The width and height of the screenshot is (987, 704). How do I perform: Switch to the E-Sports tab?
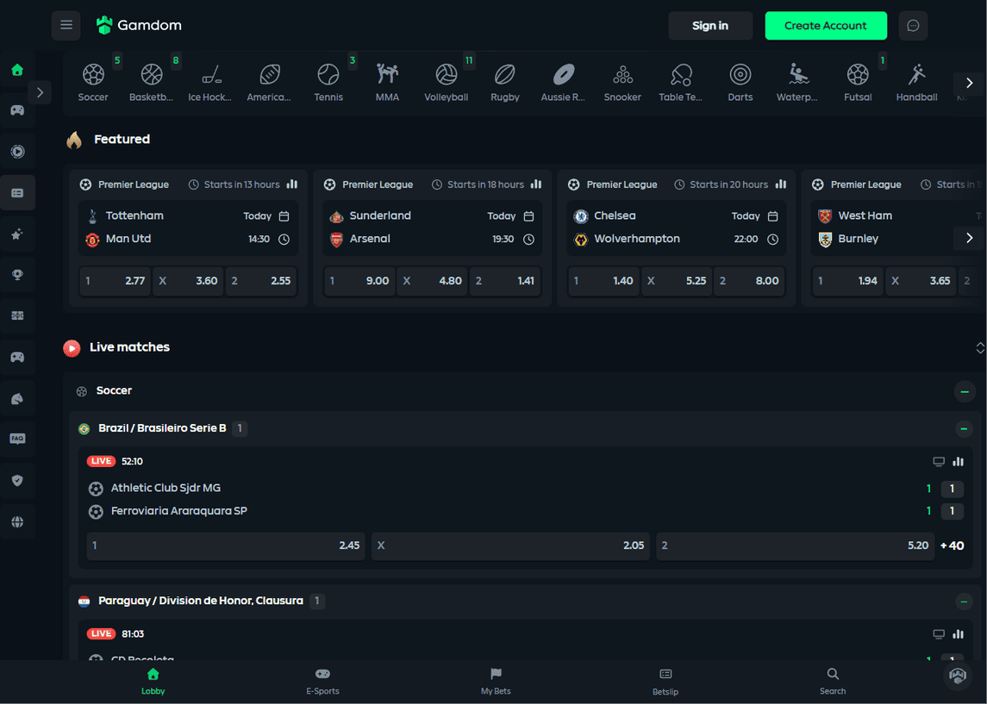coord(322,681)
